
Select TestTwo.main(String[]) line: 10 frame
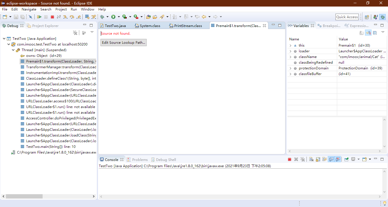(x=51, y=147)
